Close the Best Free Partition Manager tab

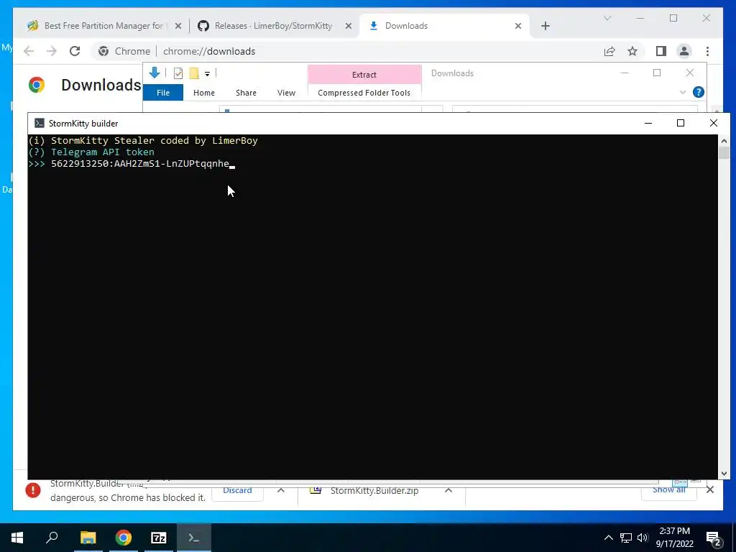[x=178, y=26]
